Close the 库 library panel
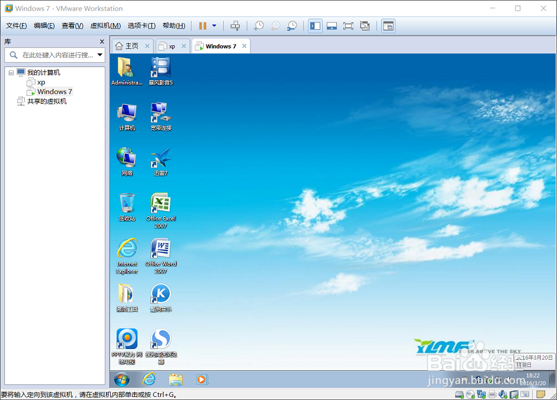Viewport: 557px width, 400px height. (x=102, y=42)
